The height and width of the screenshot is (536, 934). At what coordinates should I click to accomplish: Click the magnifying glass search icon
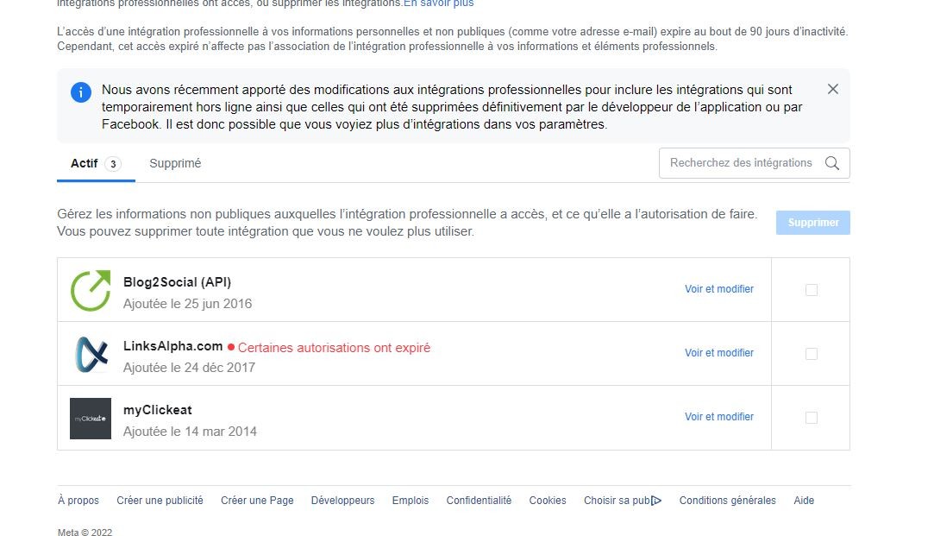pyautogui.click(x=831, y=163)
